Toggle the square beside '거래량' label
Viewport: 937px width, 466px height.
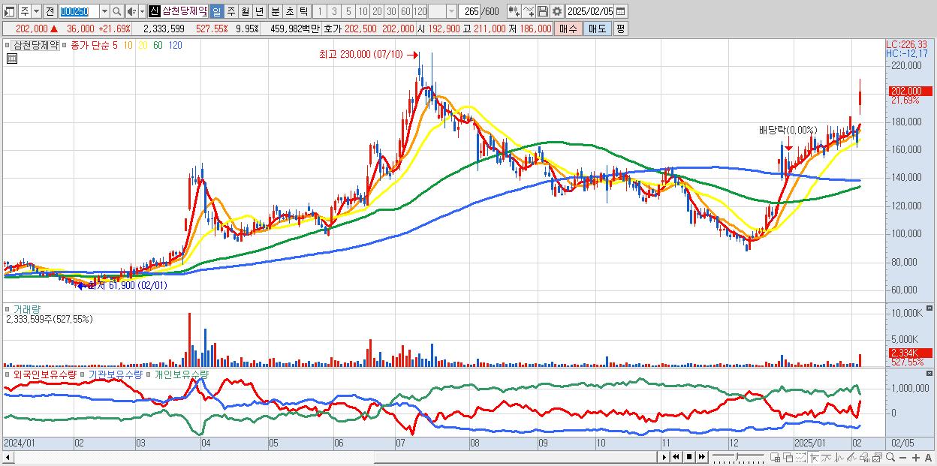(8, 308)
